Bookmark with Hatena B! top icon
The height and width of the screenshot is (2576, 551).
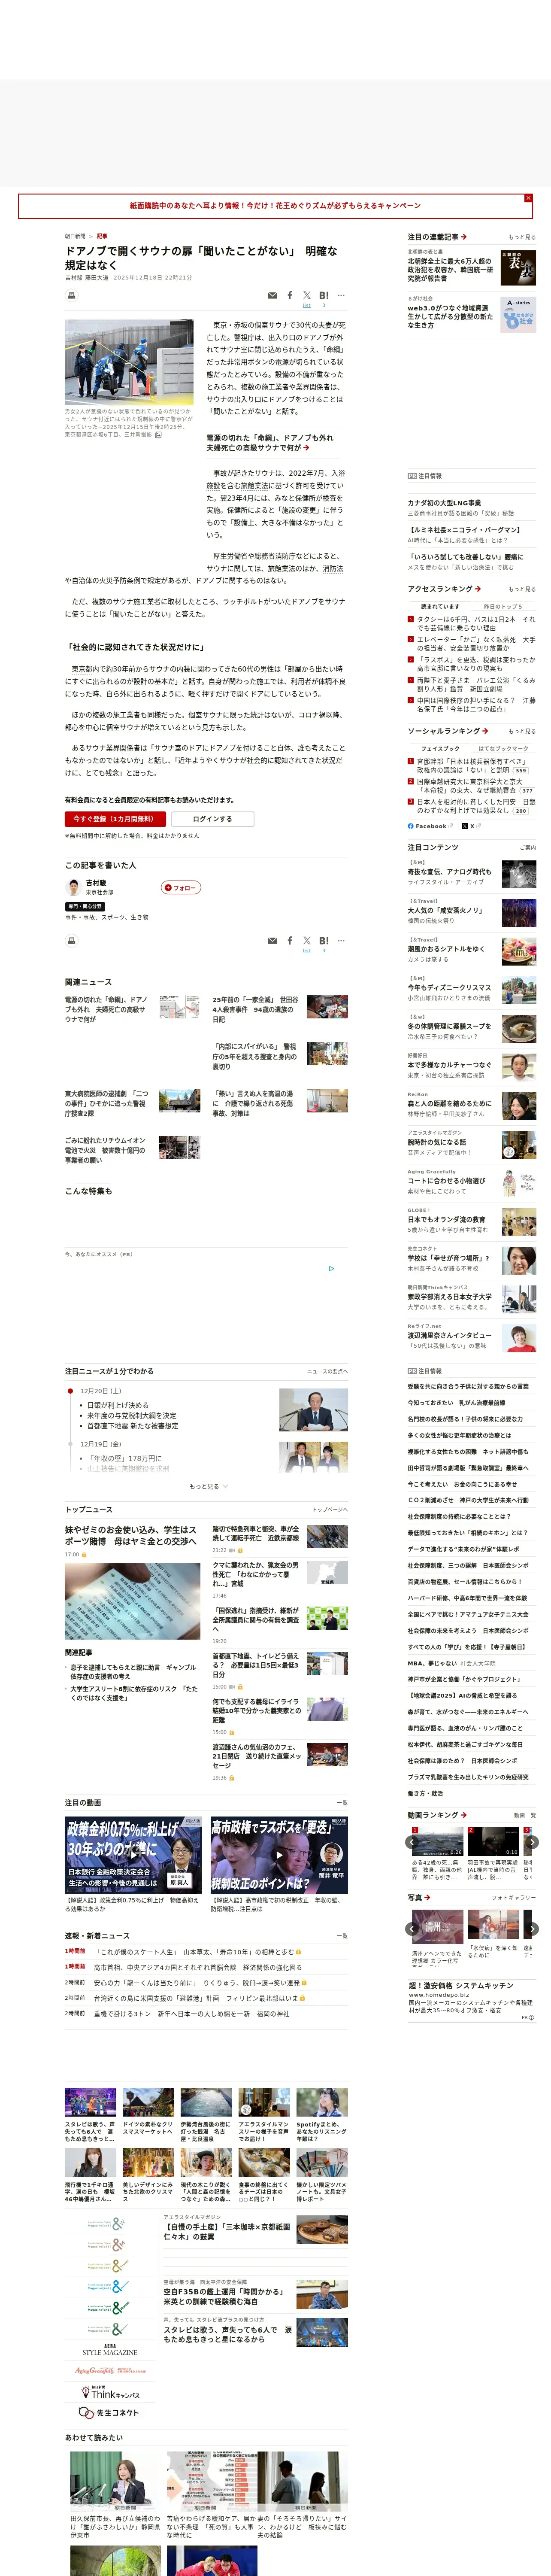click(324, 296)
